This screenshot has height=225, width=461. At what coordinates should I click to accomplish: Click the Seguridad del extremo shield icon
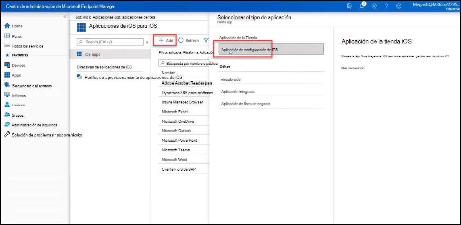pos(7,85)
